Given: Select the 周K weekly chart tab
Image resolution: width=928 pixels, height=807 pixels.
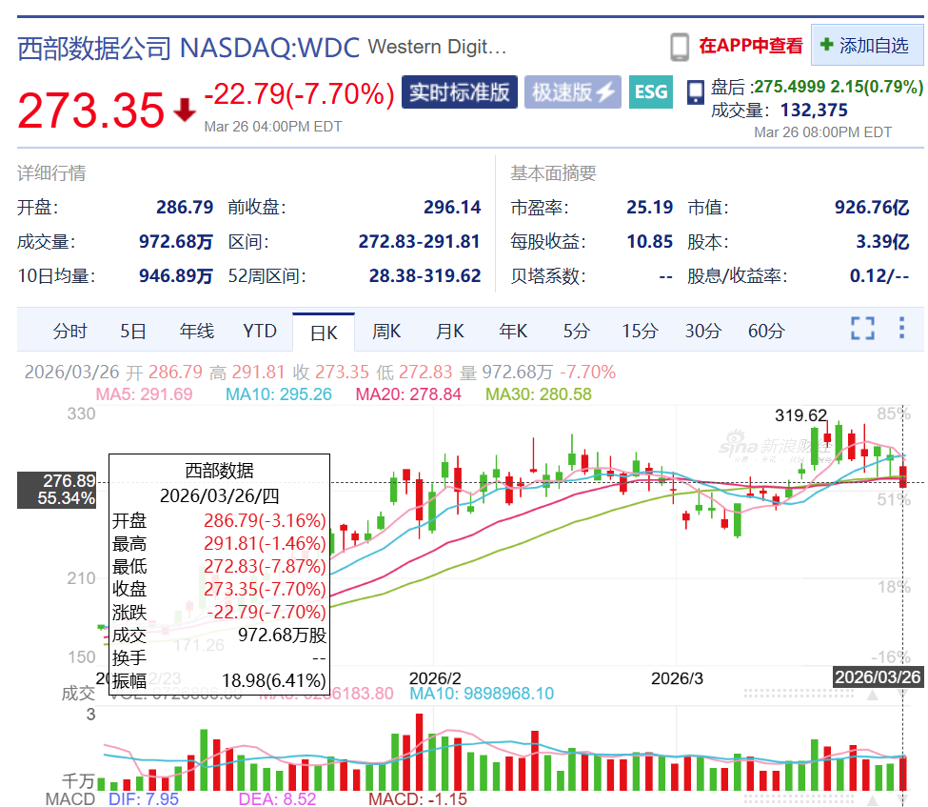Looking at the screenshot, I should (x=385, y=331).
